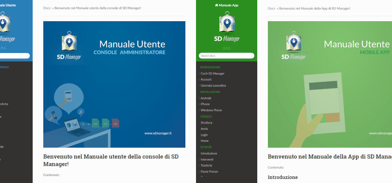The image size is (392, 183).
Task: Open Docs breadcrumb on App manual page
Action: pyautogui.click(x=272, y=8)
